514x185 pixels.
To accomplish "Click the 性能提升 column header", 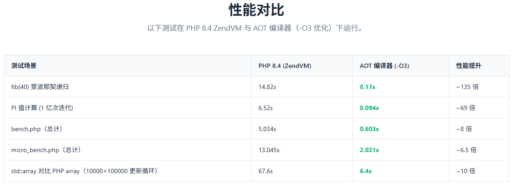I will click(x=469, y=66).
